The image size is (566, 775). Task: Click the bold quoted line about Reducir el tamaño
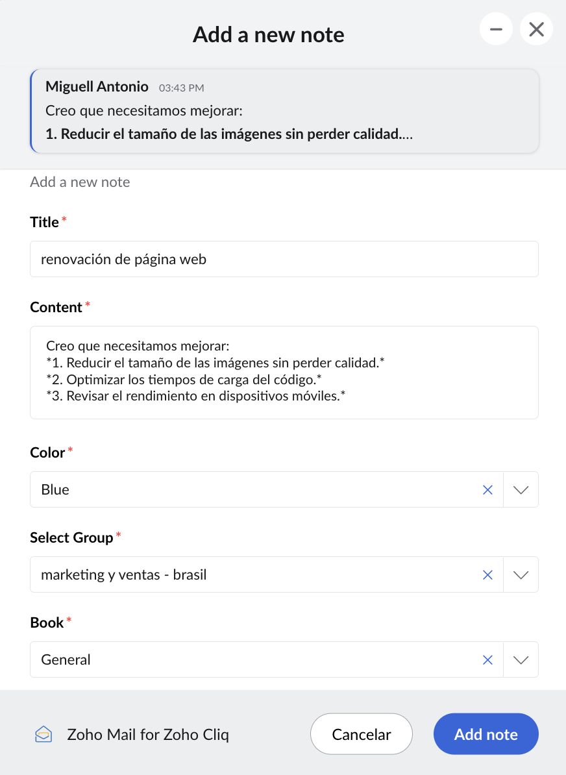(229, 135)
